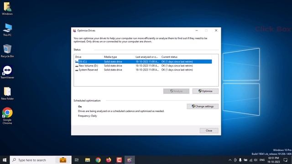Open Task View from the taskbar
Screen dimensions: 292x164
pyautogui.click(x=77, y=160)
